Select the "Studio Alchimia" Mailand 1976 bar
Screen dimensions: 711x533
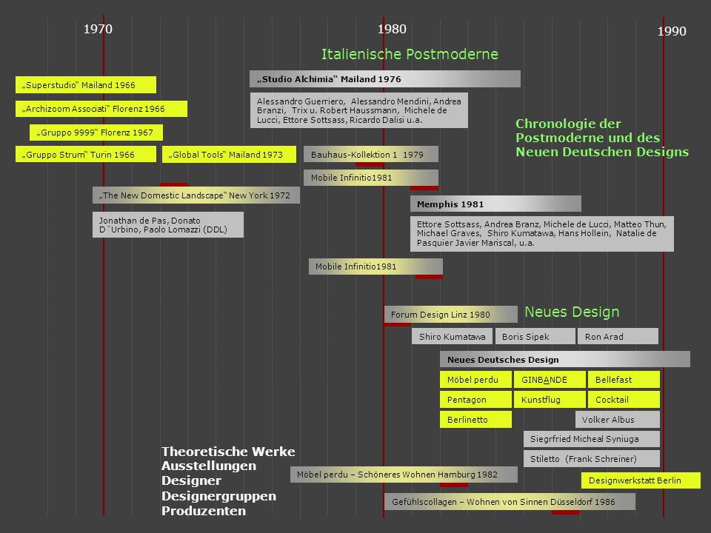click(x=385, y=79)
